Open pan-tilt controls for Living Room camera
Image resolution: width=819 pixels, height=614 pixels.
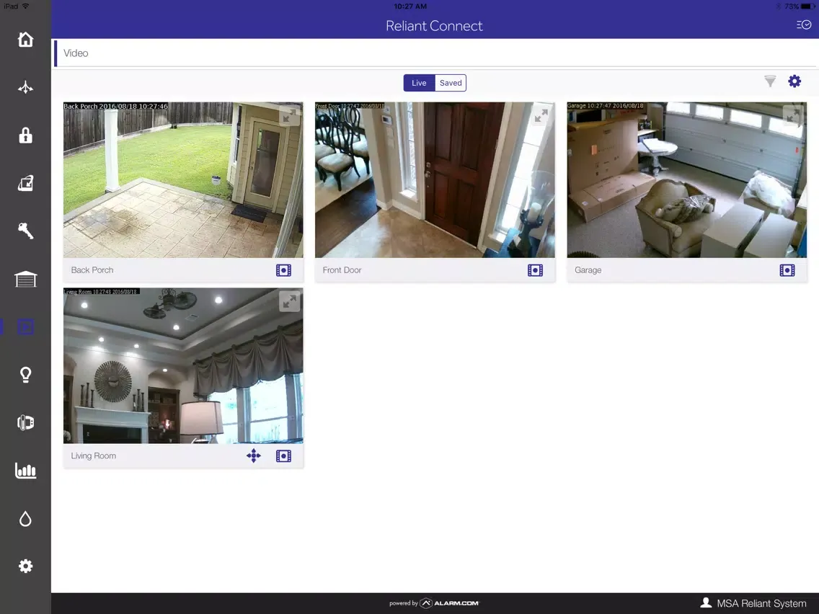[254, 455]
